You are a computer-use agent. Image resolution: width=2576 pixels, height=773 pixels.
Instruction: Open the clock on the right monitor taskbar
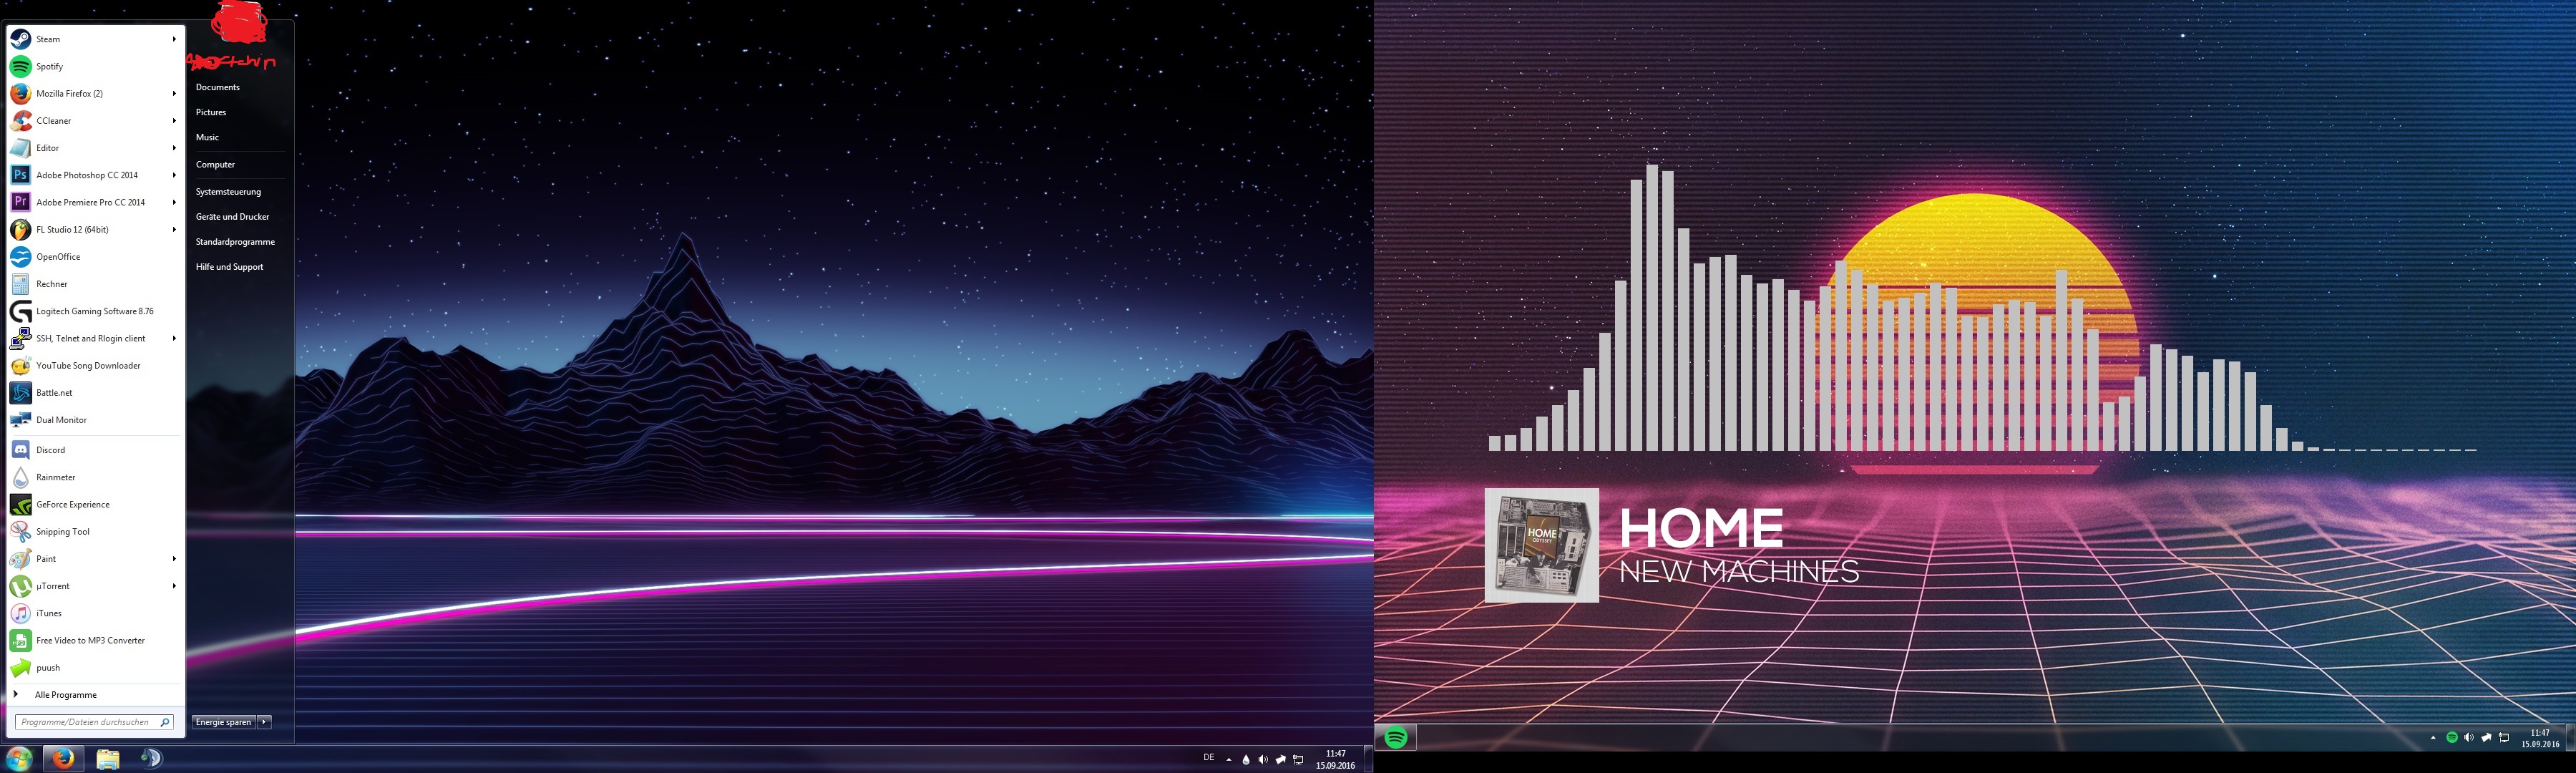(2540, 738)
